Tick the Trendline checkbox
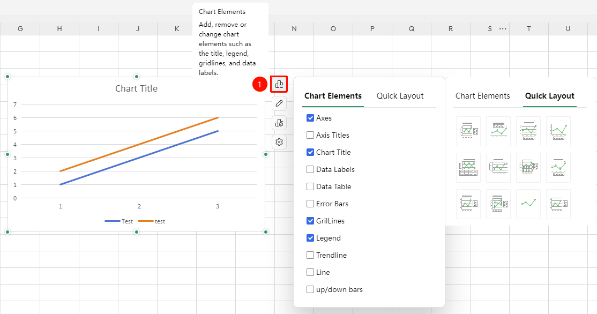 (x=310, y=255)
